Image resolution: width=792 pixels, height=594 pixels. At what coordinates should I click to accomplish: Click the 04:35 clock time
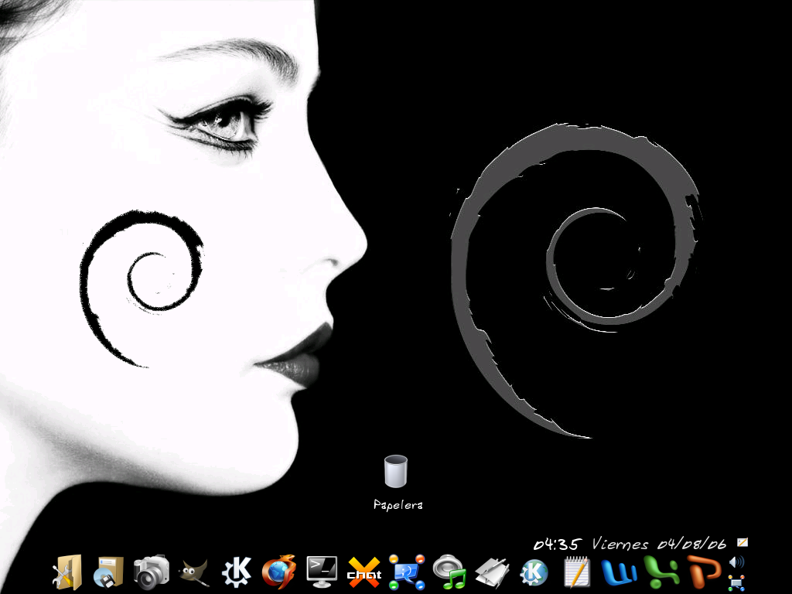coord(558,544)
